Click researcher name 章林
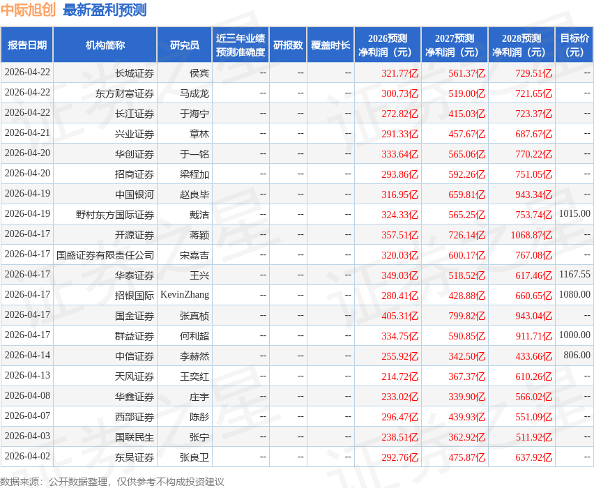The height and width of the screenshot is (488, 594). [199, 134]
